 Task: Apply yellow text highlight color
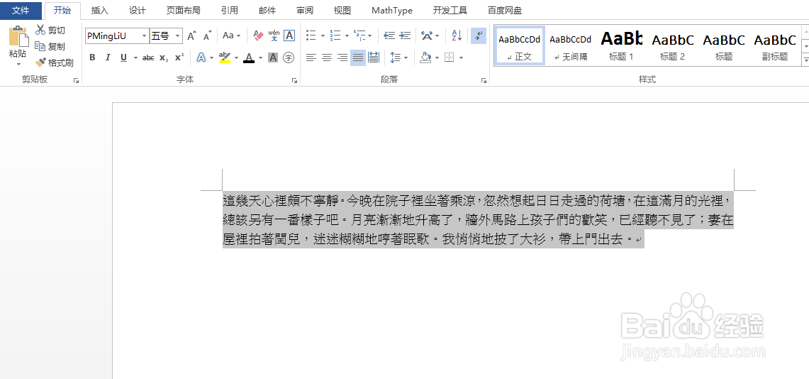click(225, 57)
